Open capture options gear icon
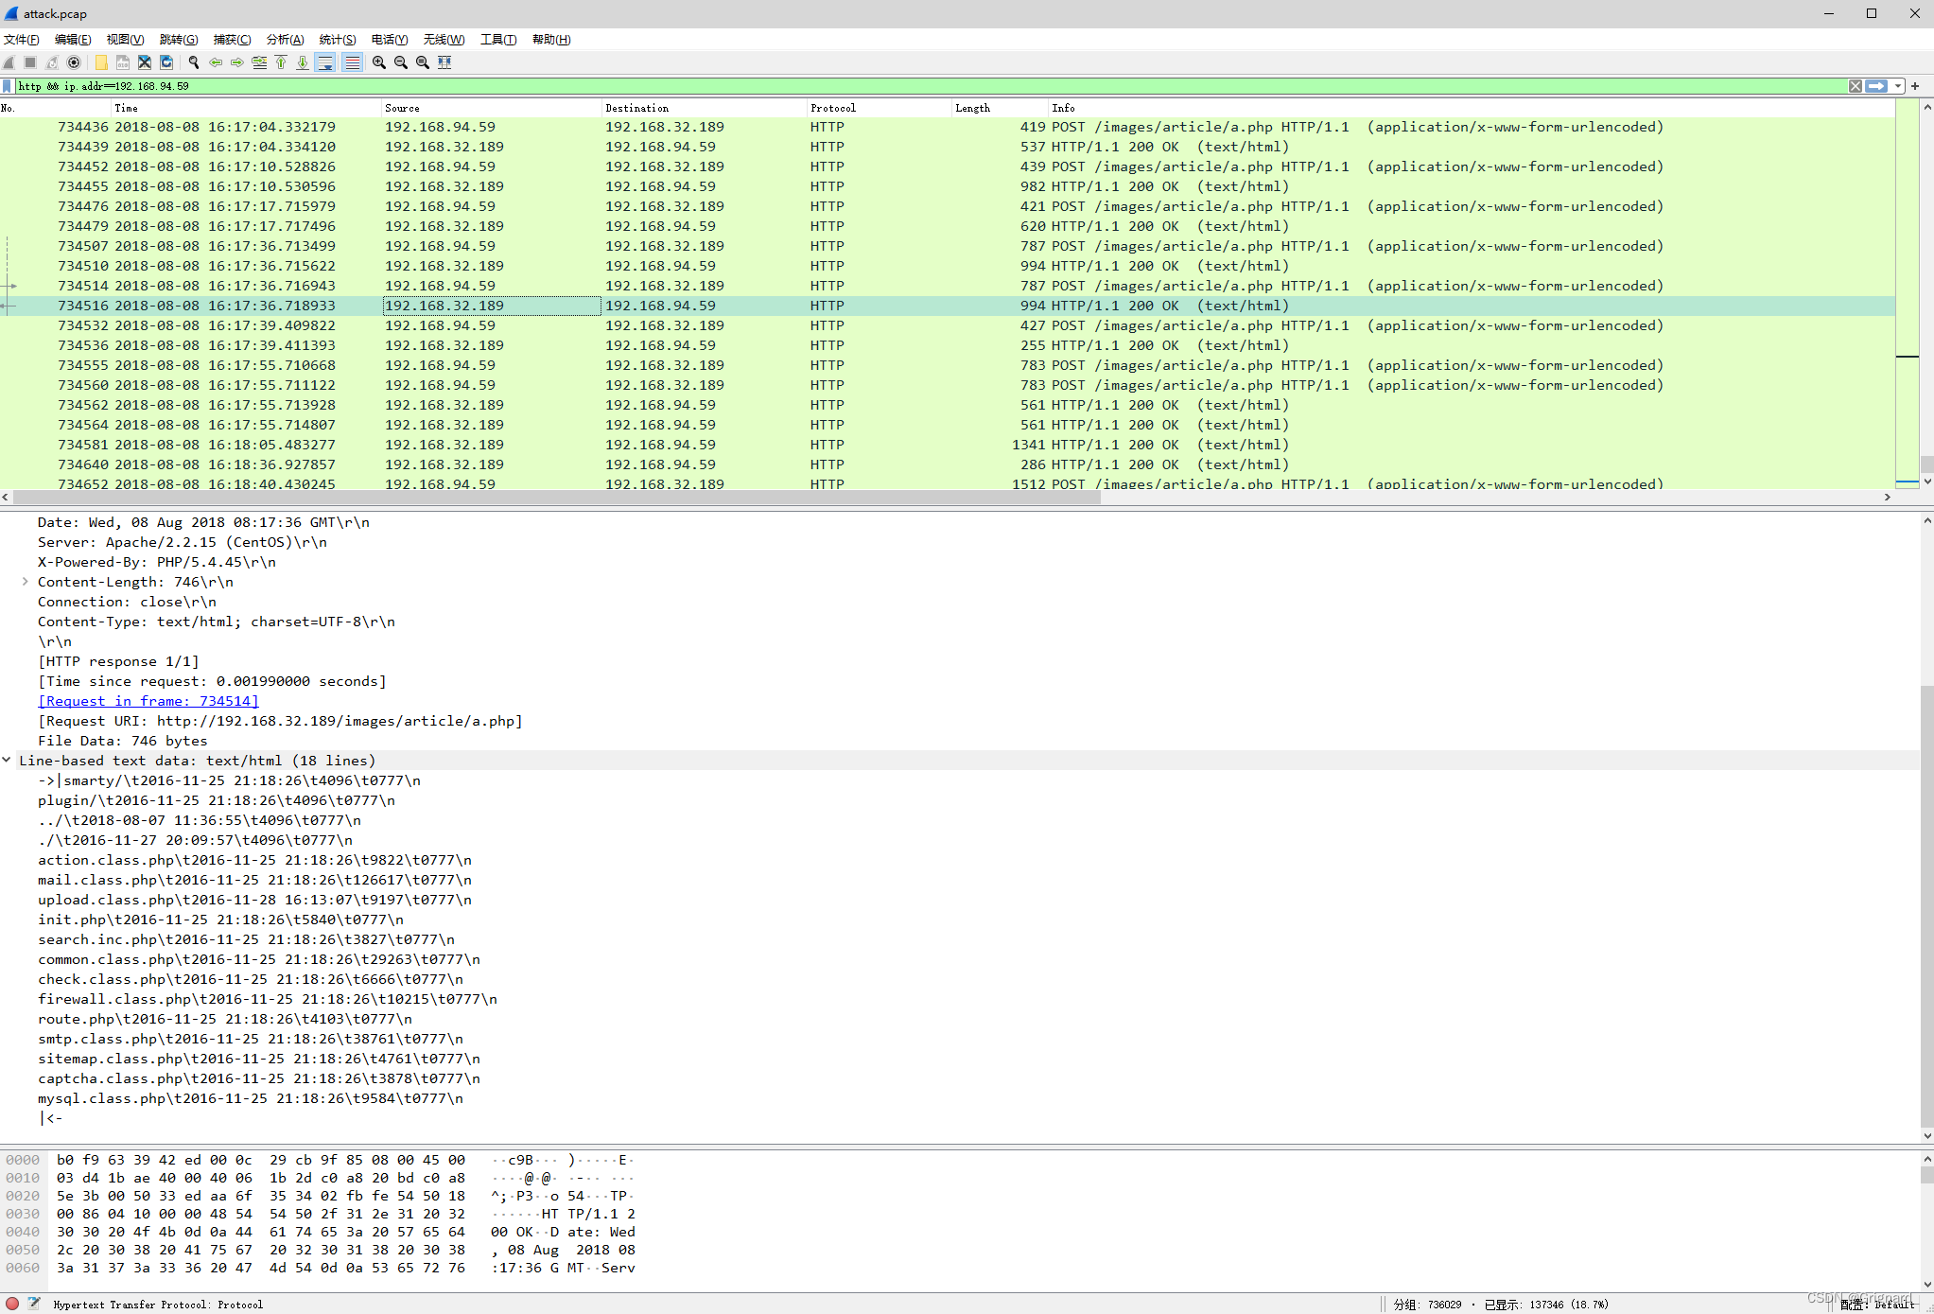 tap(74, 62)
